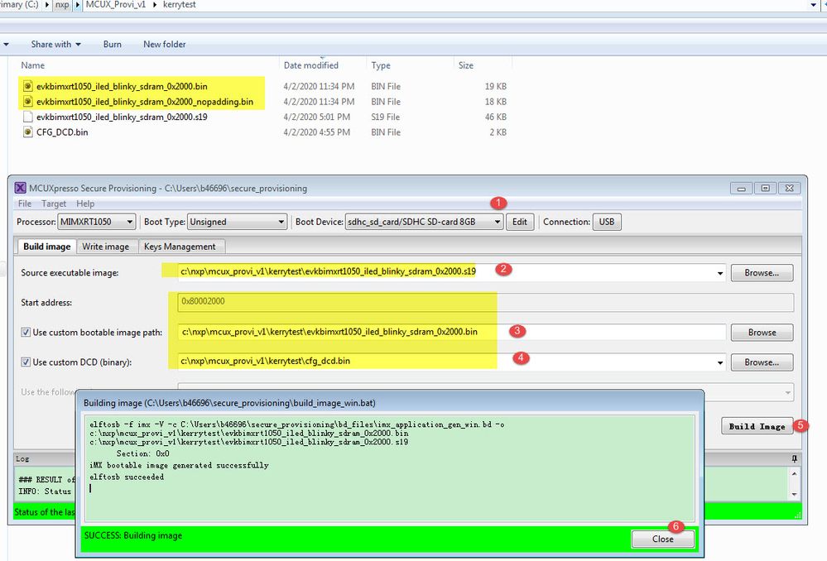Viewport: 827px width, 561px height.
Task: Click the 46 KB size cell
Action: (495, 117)
